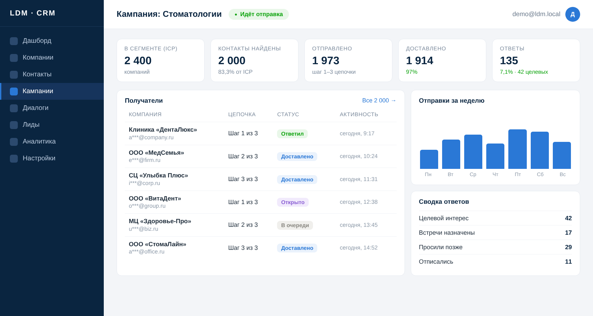
Task: Select row ООО «МедСемья»
Action: [x=261, y=156]
